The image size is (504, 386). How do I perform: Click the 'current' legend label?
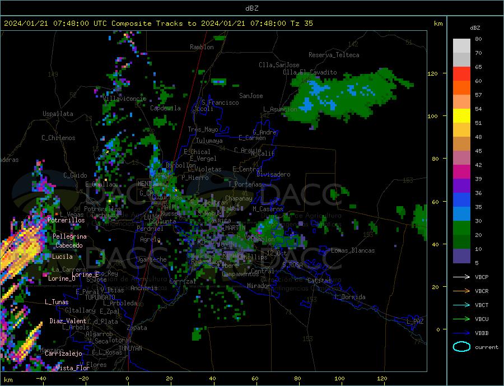(487, 347)
